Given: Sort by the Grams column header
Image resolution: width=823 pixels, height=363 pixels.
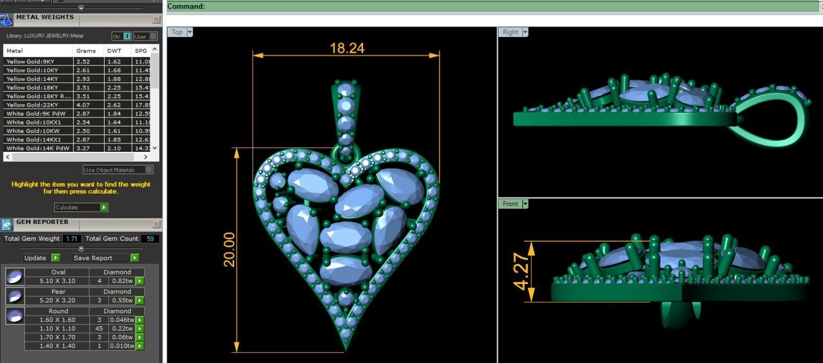Looking at the screenshot, I should click(x=88, y=50).
